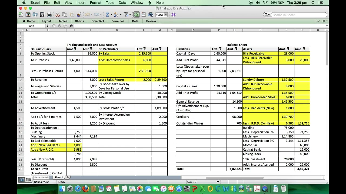This screenshot has height=194, width=346.
Task: Switch to the Layout ribbon tab
Action: click(x=46, y=21)
